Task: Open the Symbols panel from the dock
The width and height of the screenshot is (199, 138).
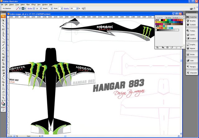Action: coord(192,25)
